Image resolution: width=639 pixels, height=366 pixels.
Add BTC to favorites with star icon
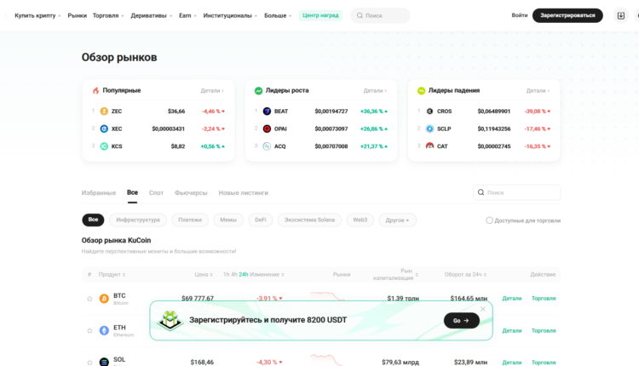click(89, 299)
